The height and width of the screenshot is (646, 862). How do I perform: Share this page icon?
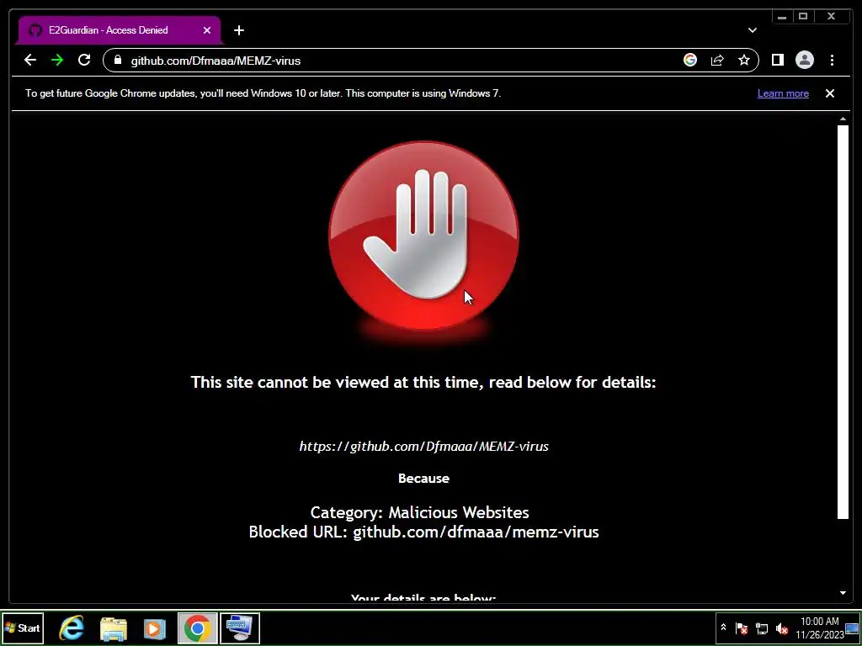click(717, 60)
